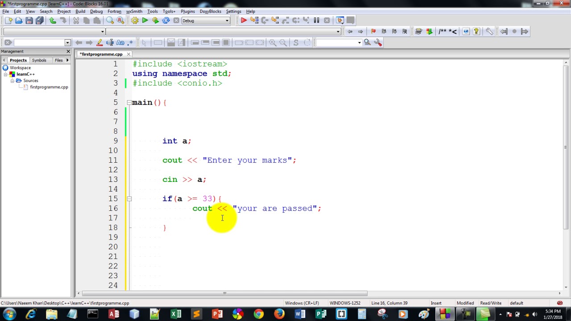Switch to the Symbols tab
The height and width of the screenshot is (321, 571).
39,60
